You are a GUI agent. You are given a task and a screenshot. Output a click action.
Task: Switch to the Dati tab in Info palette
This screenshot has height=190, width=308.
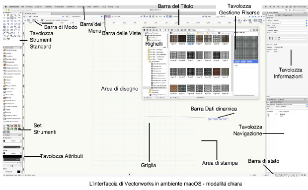pyautogui.click(x=279, y=15)
